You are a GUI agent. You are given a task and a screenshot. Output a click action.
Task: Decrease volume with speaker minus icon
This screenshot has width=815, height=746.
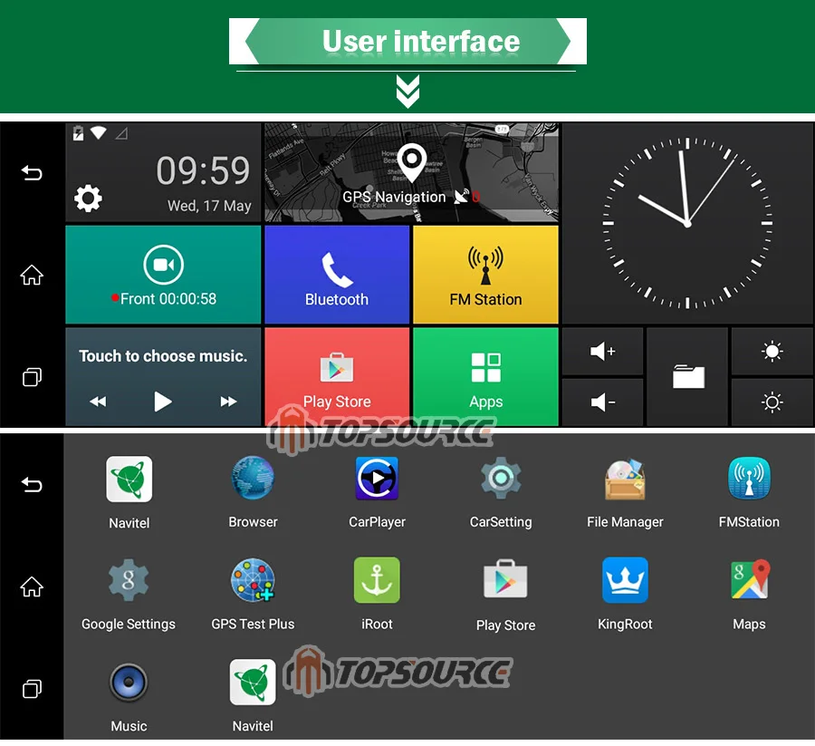point(602,402)
